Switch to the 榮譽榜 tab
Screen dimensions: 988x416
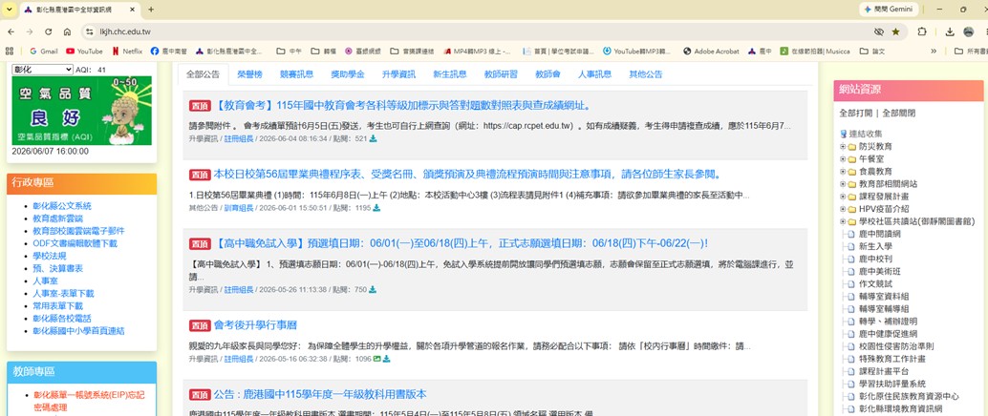click(249, 74)
